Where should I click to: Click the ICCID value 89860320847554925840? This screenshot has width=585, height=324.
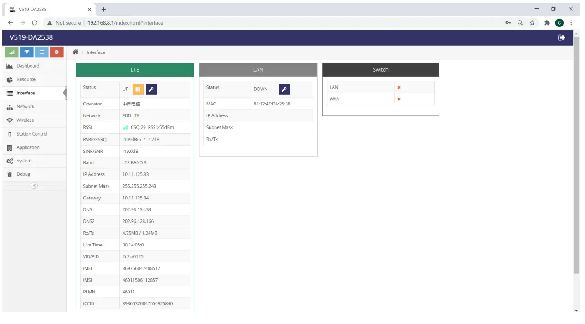148,303
